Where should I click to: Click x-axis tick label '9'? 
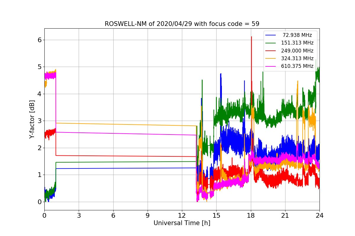(148, 216)
